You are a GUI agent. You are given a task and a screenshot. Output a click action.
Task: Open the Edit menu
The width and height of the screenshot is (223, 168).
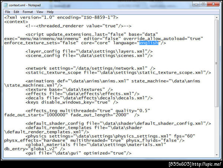[x=16, y=12]
